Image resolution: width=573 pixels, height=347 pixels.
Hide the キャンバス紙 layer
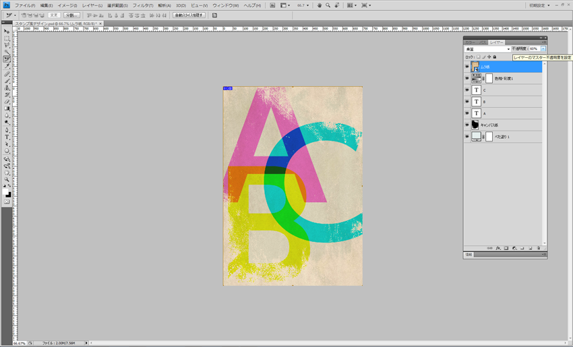pos(466,125)
